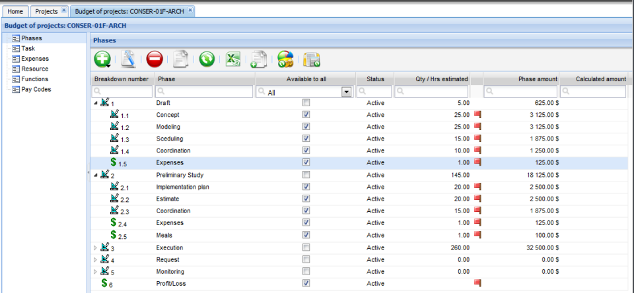Click the red flag on Modeling row
Image resolution: width=634 pixels, height=293 pixels.
pyautogui.click(x=477, y=127)
